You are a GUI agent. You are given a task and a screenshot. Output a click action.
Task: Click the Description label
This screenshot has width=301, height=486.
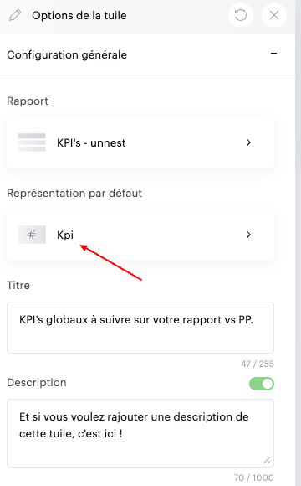pos(37,382)
